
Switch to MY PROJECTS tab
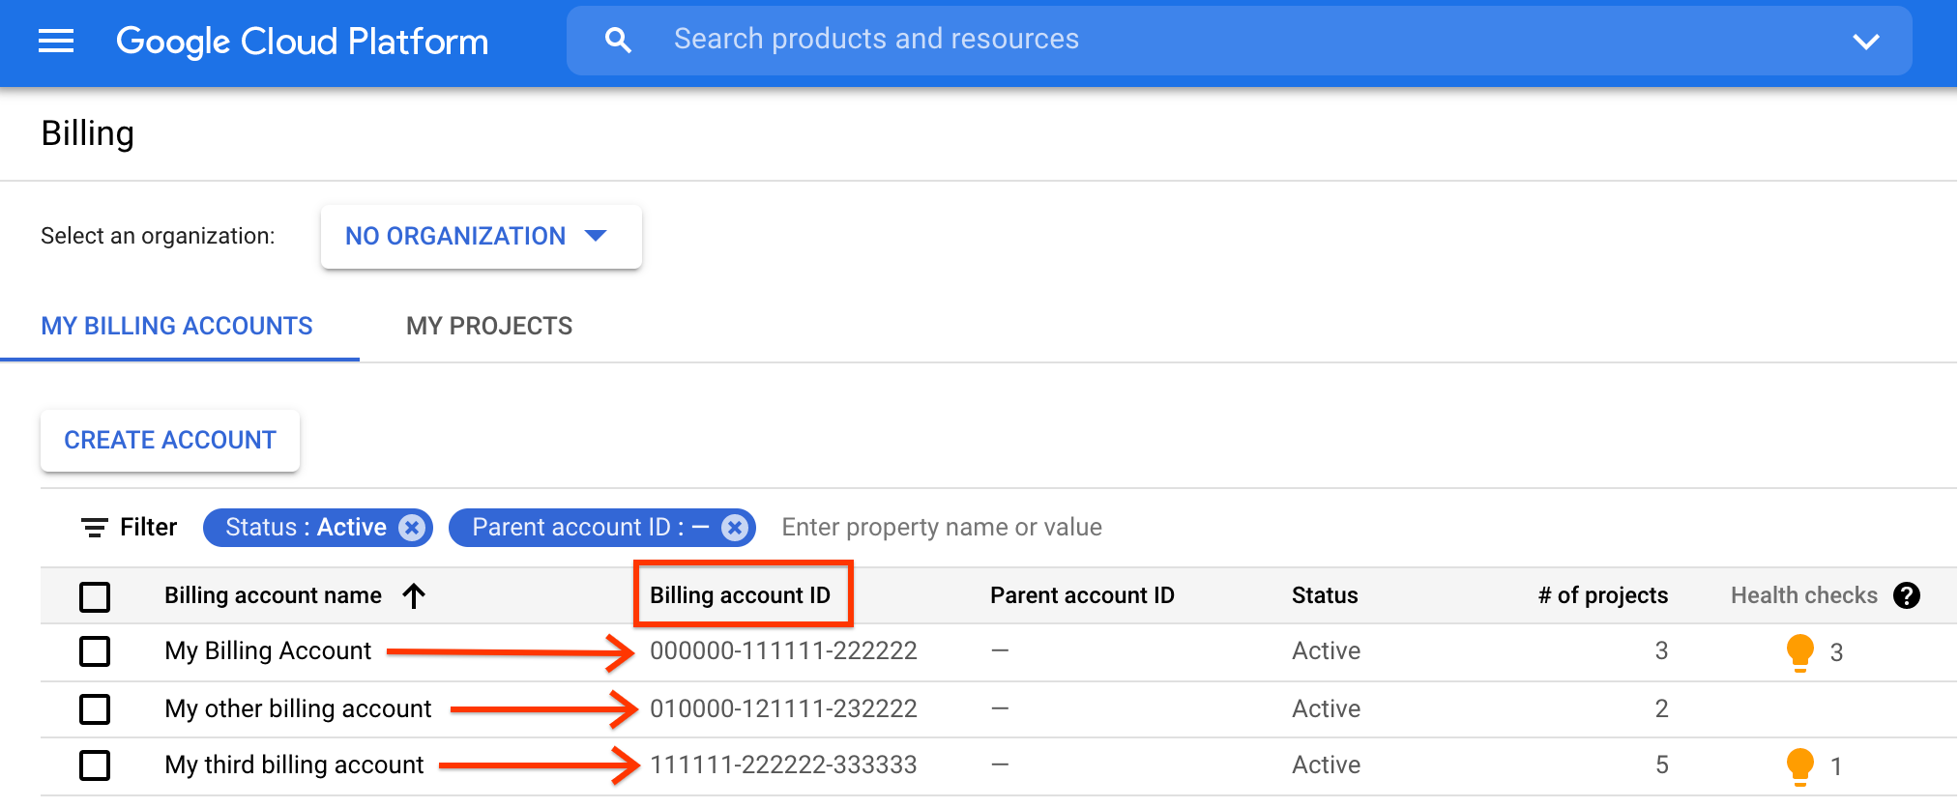pyautogui.click(x=489, y=326)
